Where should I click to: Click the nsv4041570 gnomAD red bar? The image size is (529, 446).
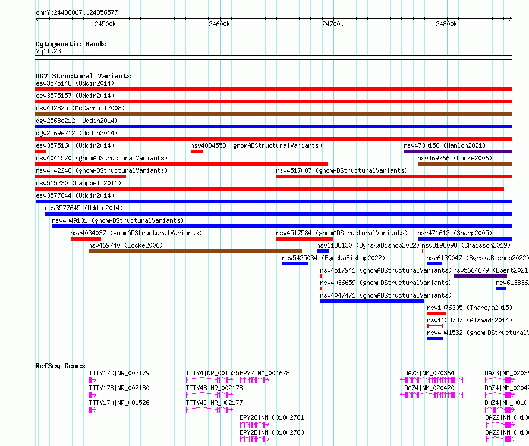(181, 164)
